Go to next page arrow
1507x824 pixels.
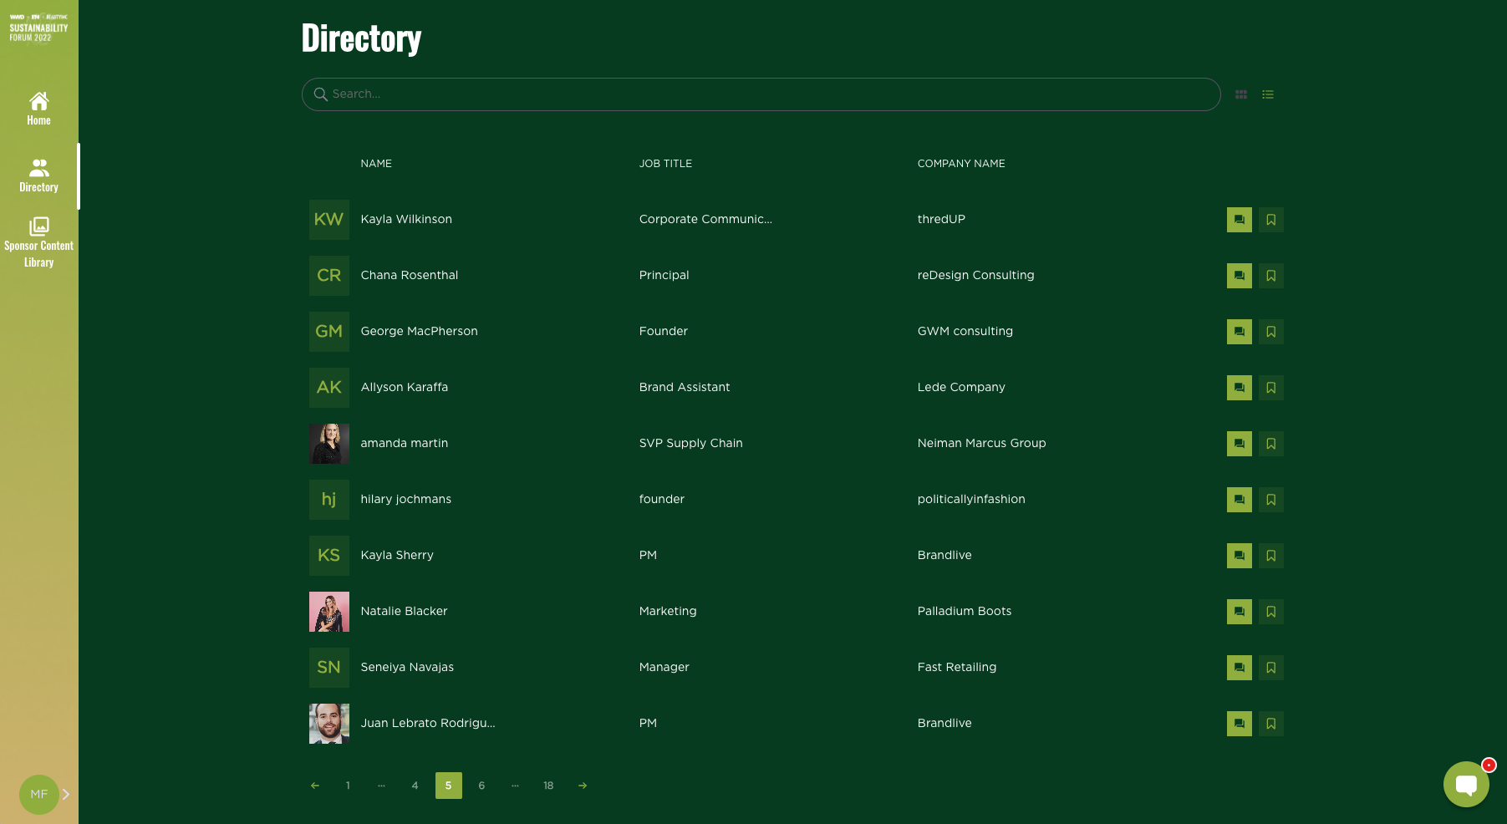[583, 786]
